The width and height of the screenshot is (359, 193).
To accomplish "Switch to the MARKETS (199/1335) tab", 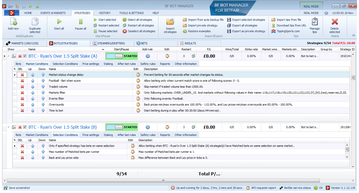I will (25, 43).
